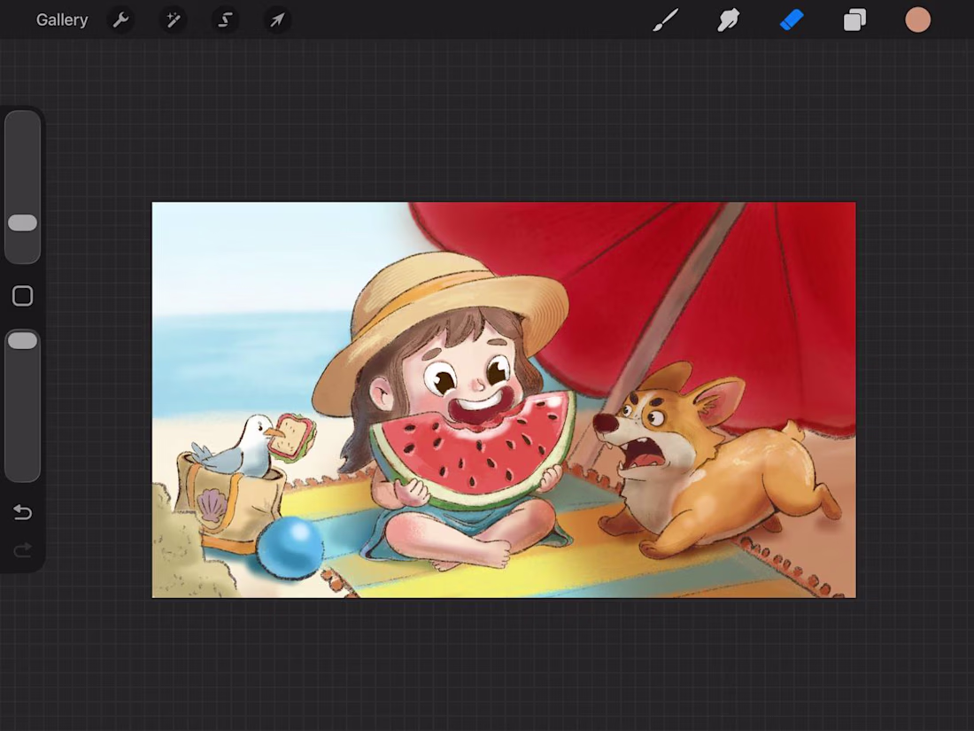Undo the last action
Screen dimensions: 974x731
(22, 512)
